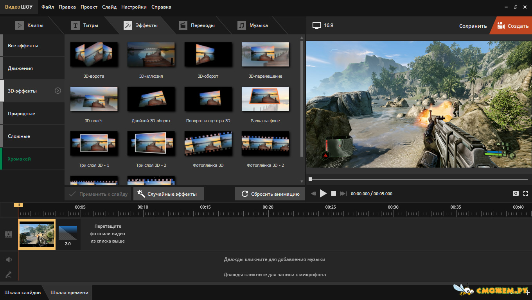Click the effects list scroll-up arrow

302,37
